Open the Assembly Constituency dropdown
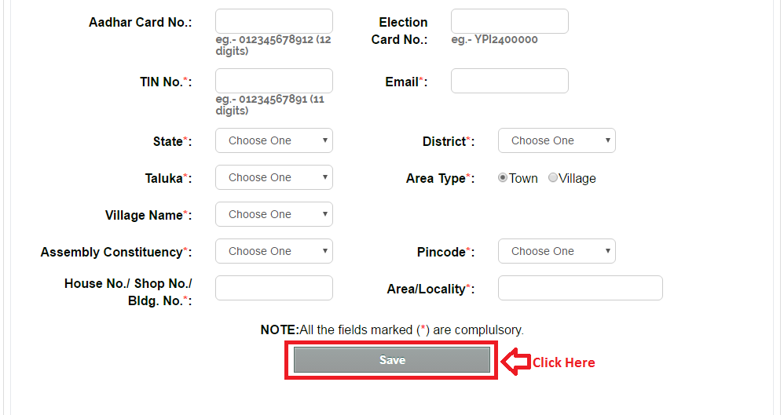Screen dimensions: 784x415 pyautogui.click(x=273, y=252)
